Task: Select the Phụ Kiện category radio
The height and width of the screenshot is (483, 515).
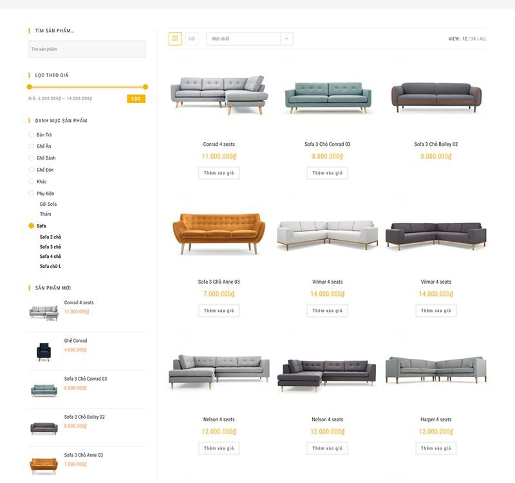Action: coord(32,193)
